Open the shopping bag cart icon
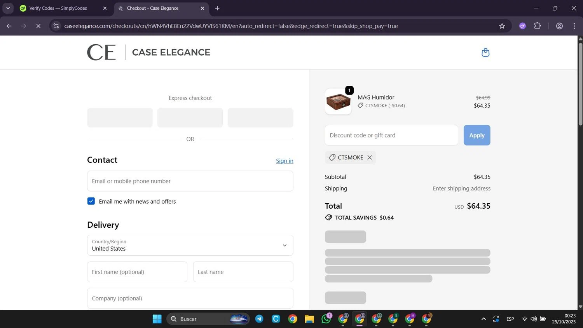The image size is (583, 328). (x=485, y=52)
